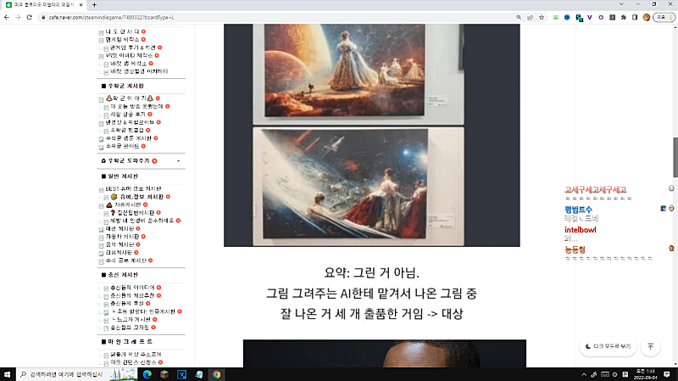
Task: Open the Chrome profile avatar
Action: [647, 17]
